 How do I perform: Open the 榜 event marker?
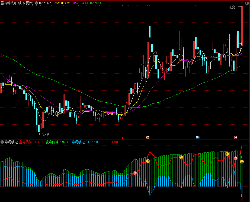(x=148, y=137)
